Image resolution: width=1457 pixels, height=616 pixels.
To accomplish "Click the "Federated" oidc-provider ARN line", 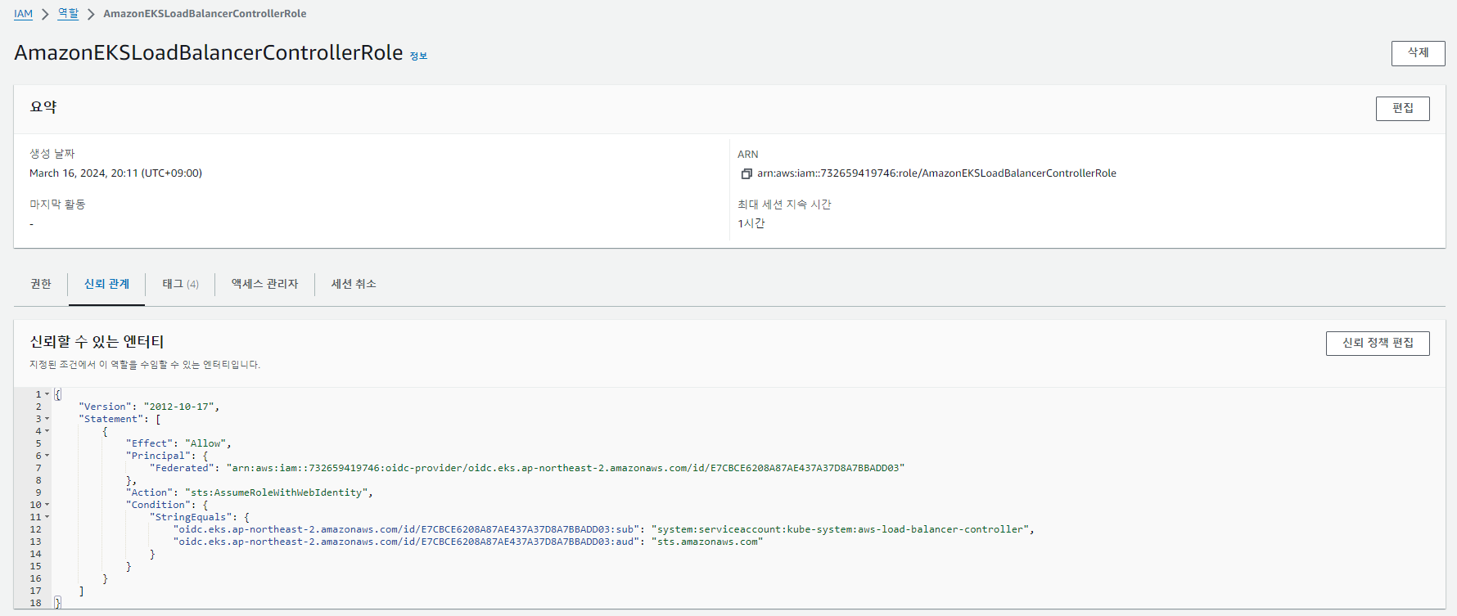I will click(527, 468).
